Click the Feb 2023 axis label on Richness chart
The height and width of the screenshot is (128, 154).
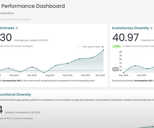(x=85, y=75)
